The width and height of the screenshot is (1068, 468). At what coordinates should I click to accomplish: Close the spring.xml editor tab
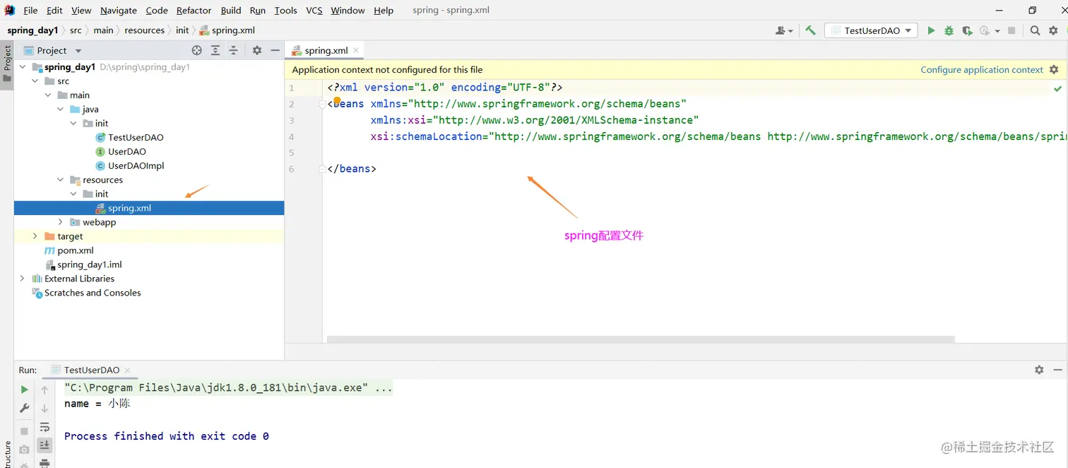[x=356, y=50]
